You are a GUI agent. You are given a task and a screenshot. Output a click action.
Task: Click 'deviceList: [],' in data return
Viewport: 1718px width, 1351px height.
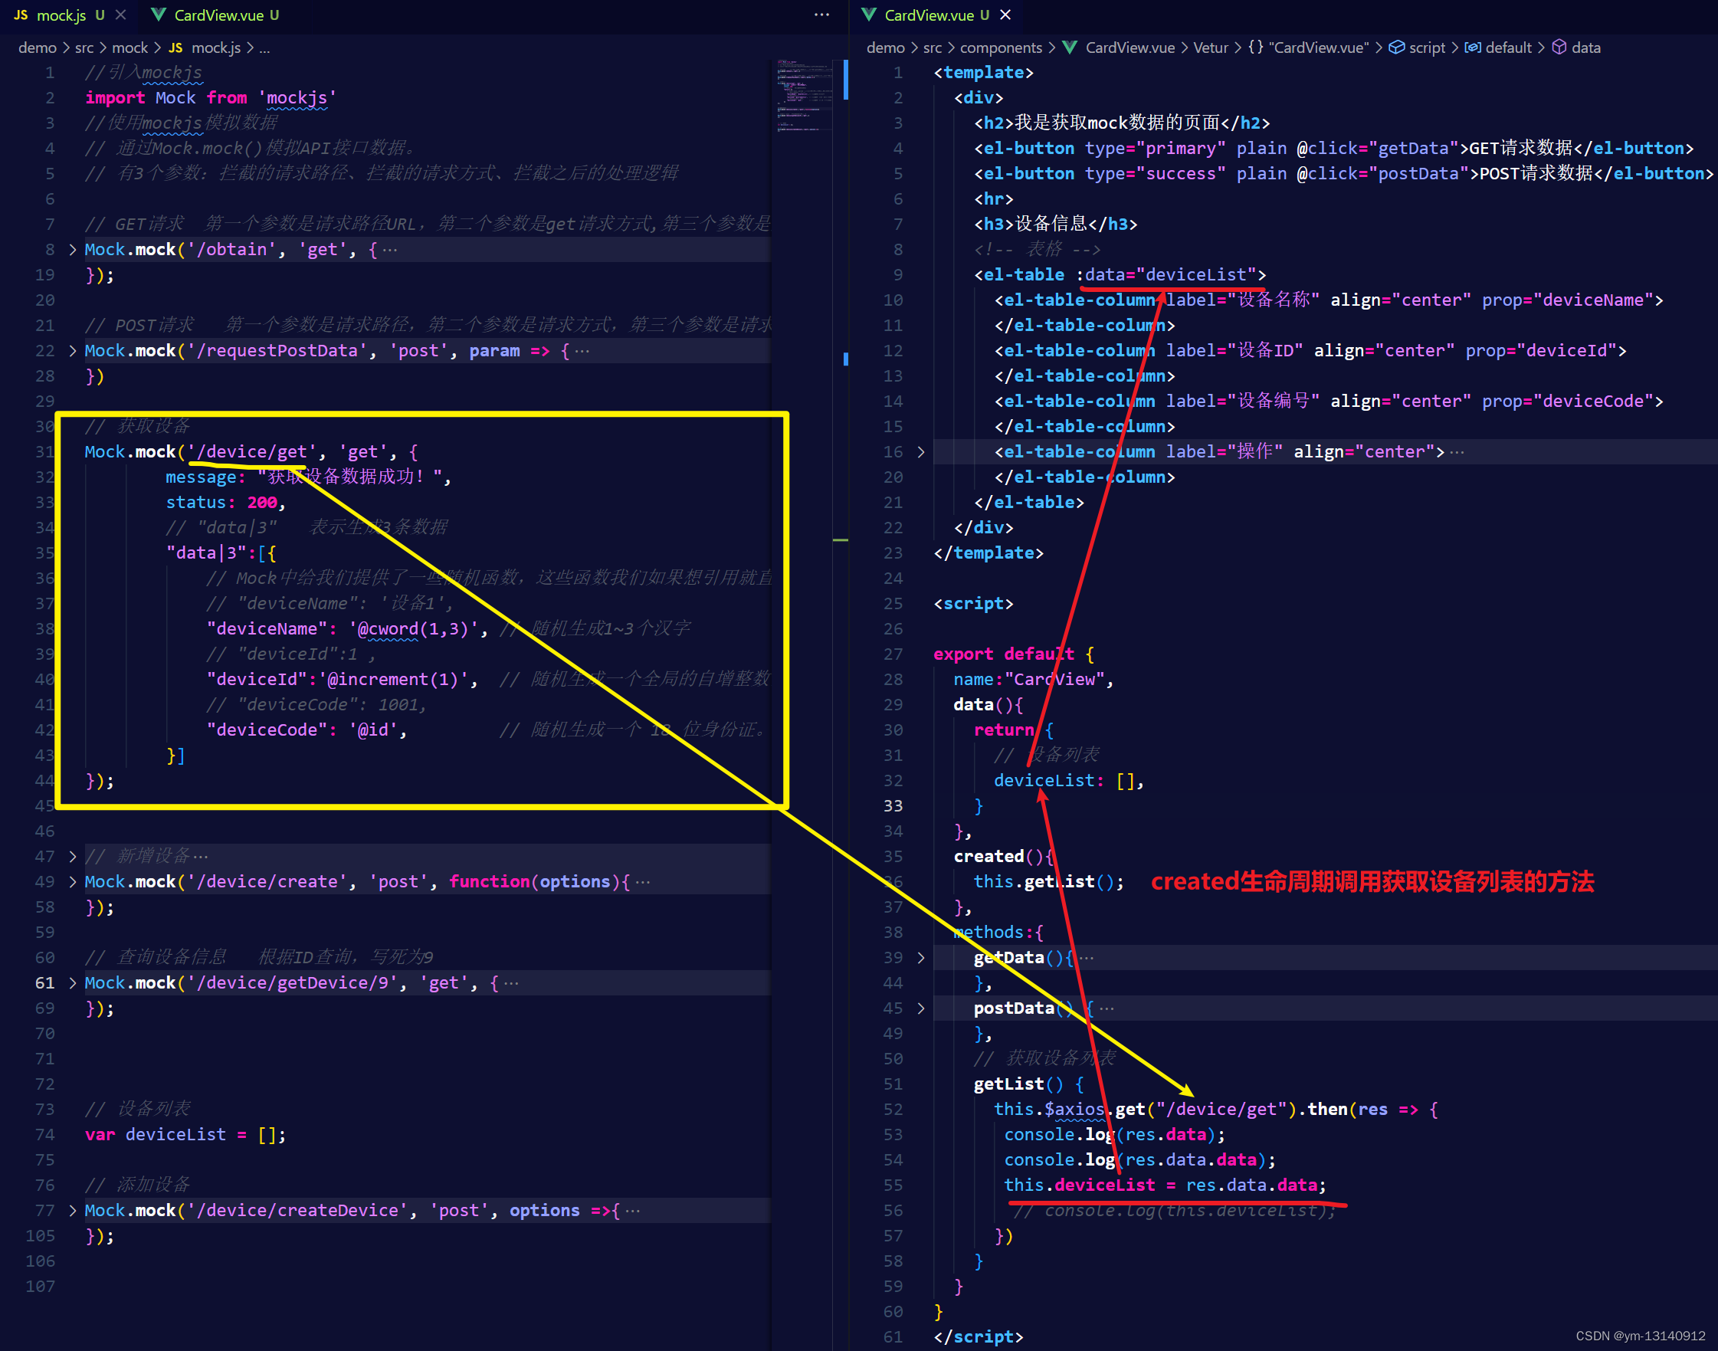(x=1069, y=781)
